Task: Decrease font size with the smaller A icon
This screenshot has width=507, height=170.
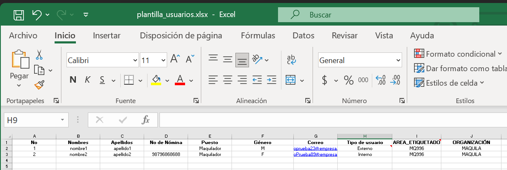Action: click(190, 59)
